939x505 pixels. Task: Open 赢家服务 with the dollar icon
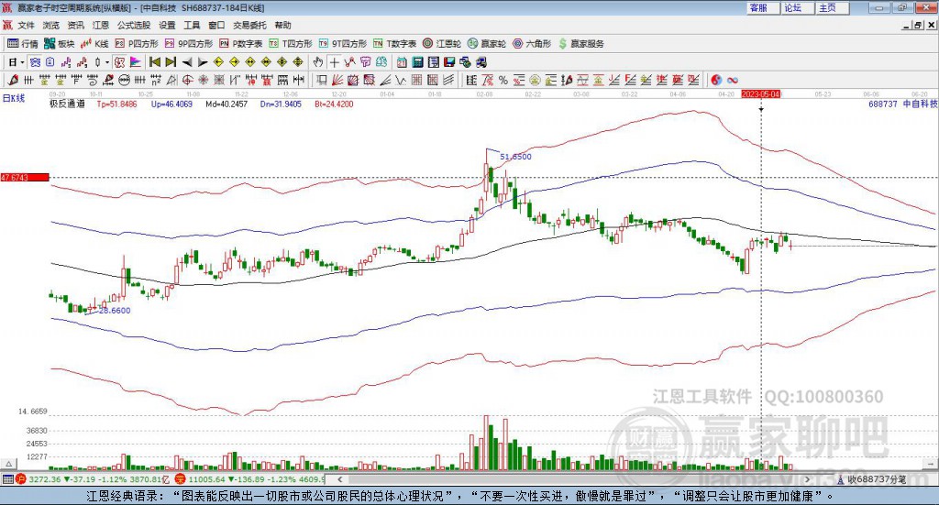(580, 44)
